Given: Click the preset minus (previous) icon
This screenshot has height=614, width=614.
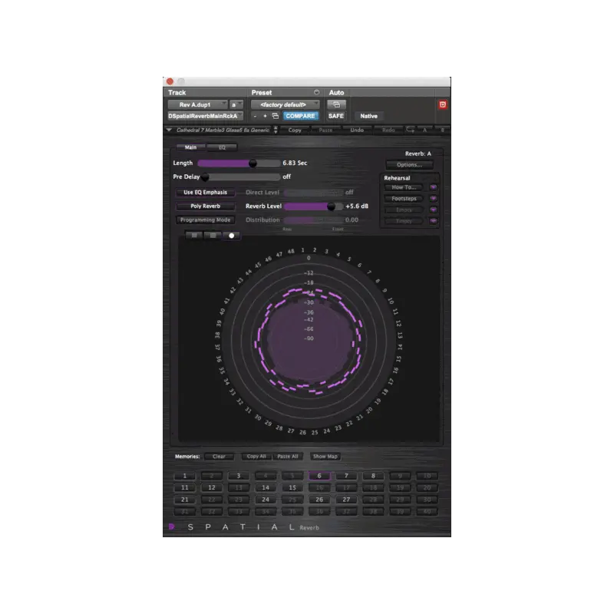Looking at the screenshot, I should tap(255, 116).
